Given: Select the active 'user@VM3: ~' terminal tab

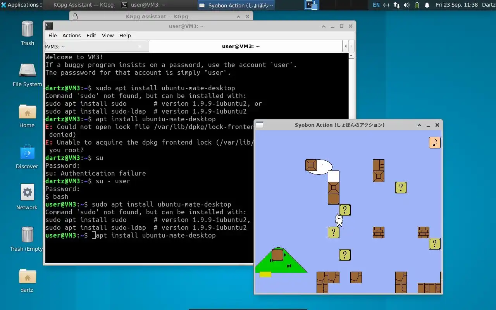Looking at the screenshot, I should [246, 46].
